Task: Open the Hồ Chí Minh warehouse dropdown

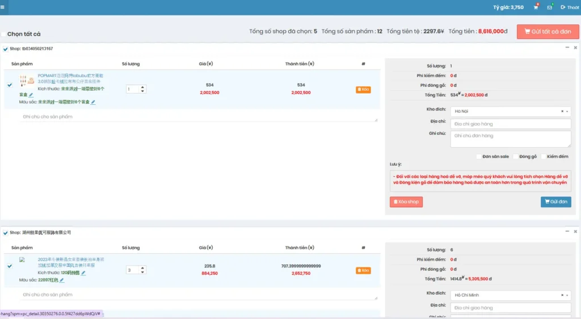Action: (x=511, y=295)
